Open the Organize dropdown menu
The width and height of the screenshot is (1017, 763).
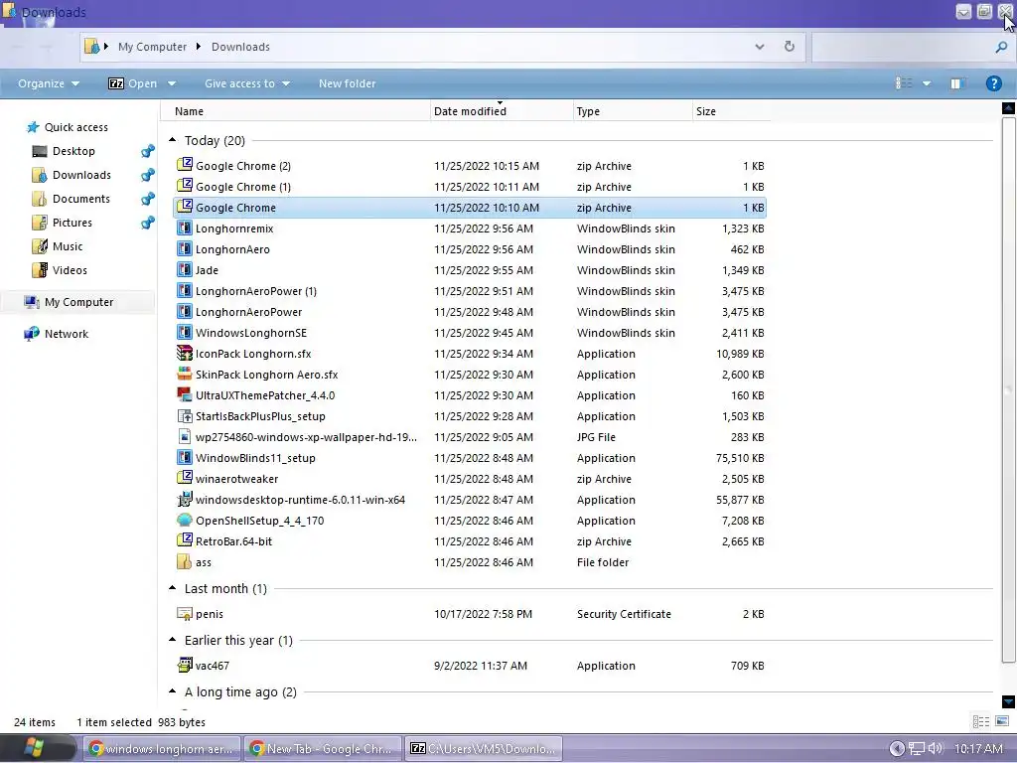(x=49, y=83)
